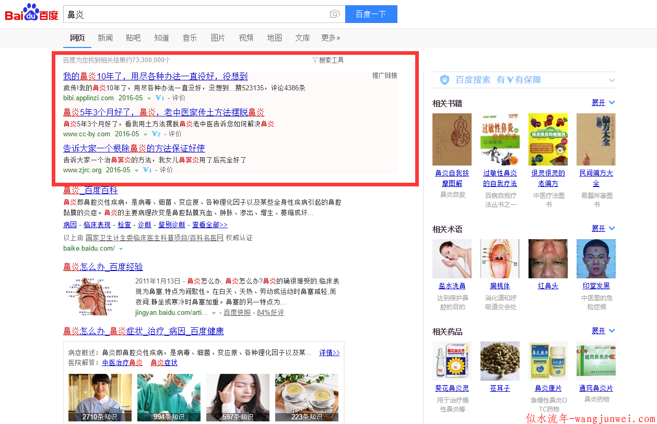Click the nasal anatomy diagram thumbnail
The height and width of the screenshot is (424, 657).
(x=95, y=296)
